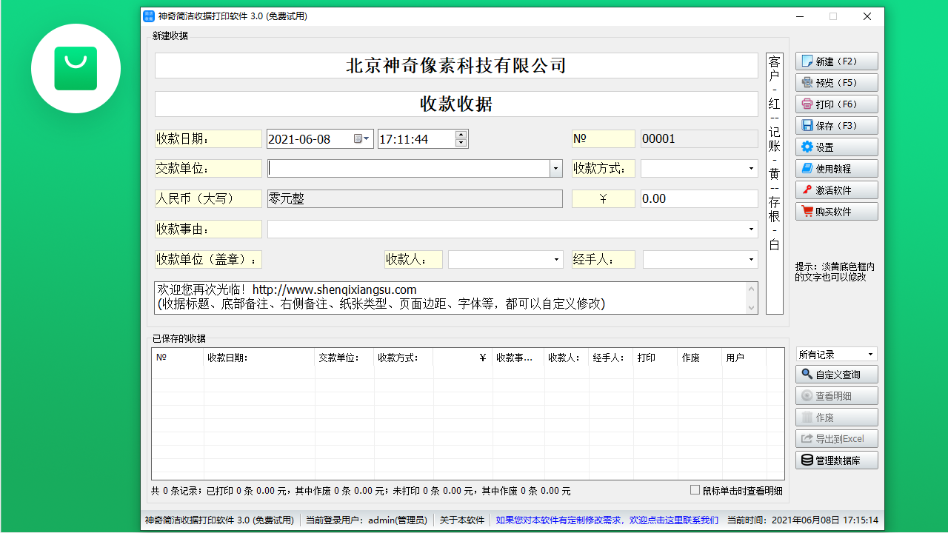The height and width of the screenshot is (533, 948).
Task: Sort by 作废 column header
Action: click(700, 358)
